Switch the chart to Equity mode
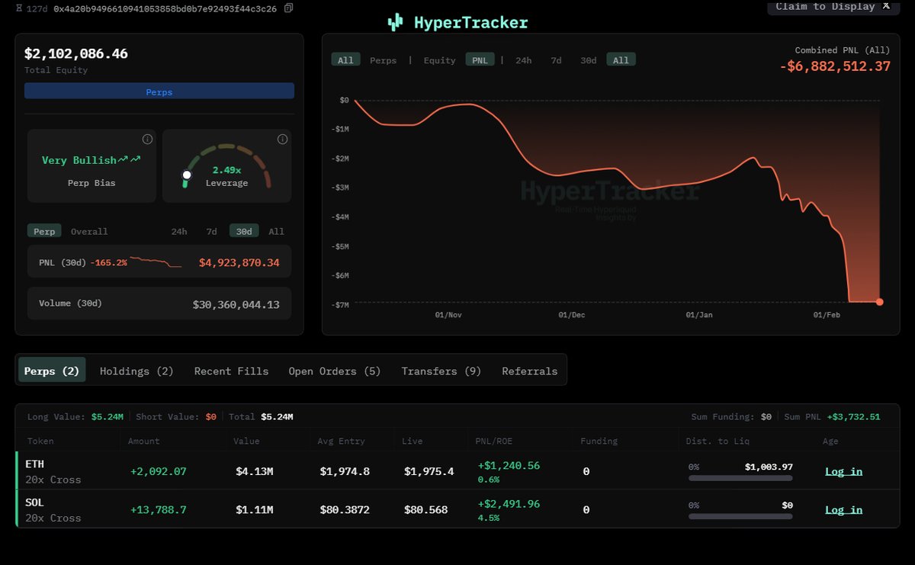915x565 pixels. tap(439, 60)
